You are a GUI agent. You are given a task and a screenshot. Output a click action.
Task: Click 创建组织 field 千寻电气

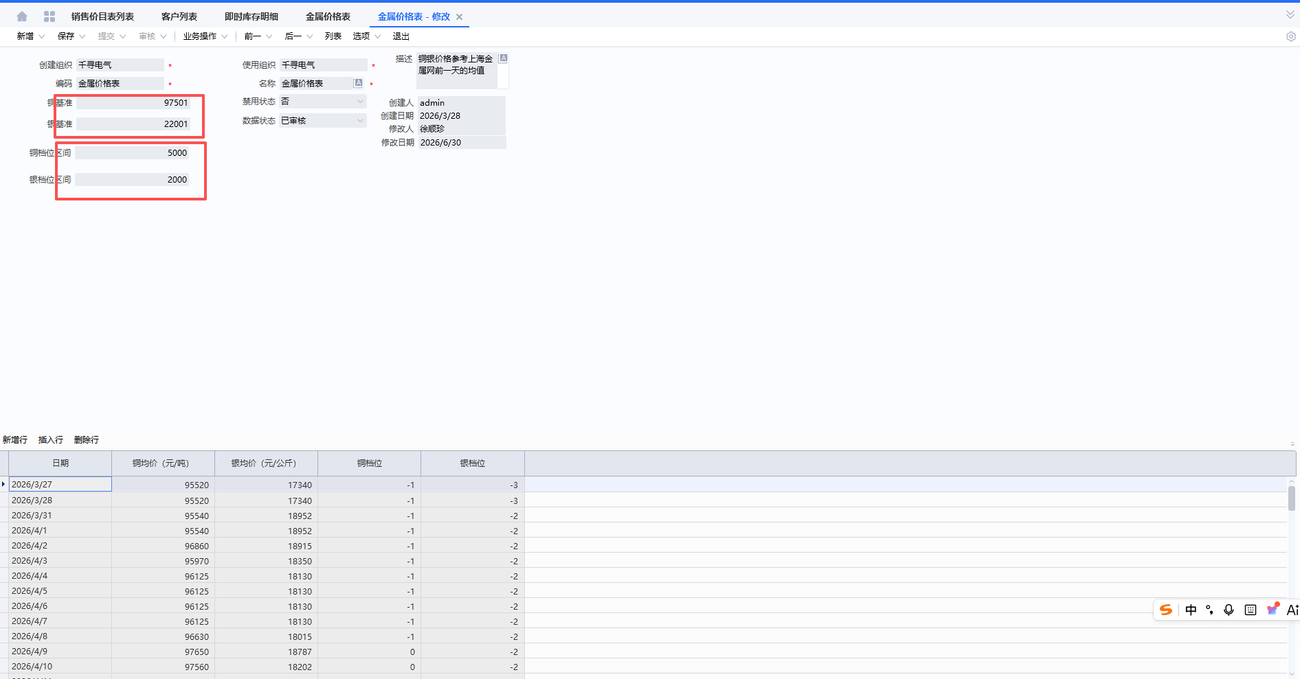point(120,65)
